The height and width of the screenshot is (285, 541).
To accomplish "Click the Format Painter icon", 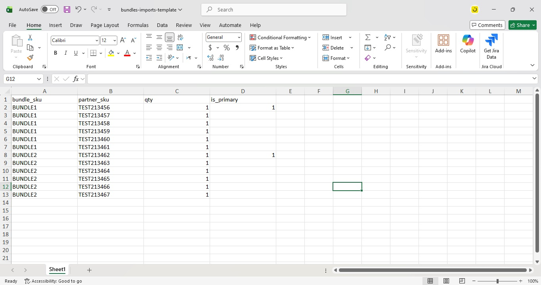I will [30, 58].
